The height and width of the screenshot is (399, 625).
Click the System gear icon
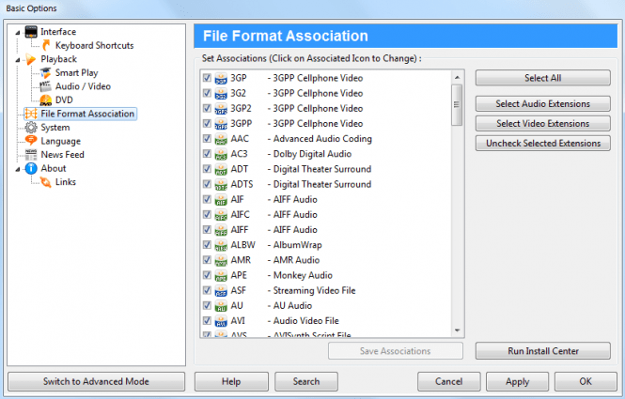[31, 128]
